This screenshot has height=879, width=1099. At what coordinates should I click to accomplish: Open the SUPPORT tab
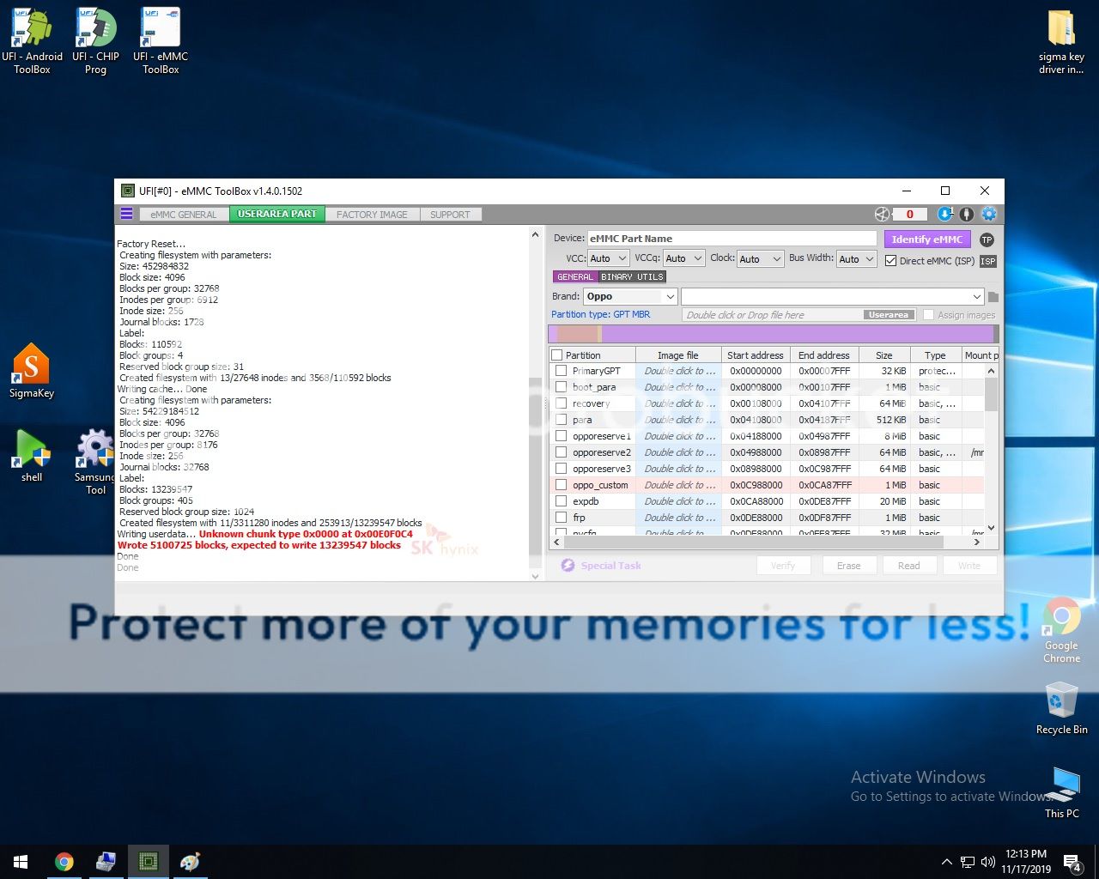450,215
